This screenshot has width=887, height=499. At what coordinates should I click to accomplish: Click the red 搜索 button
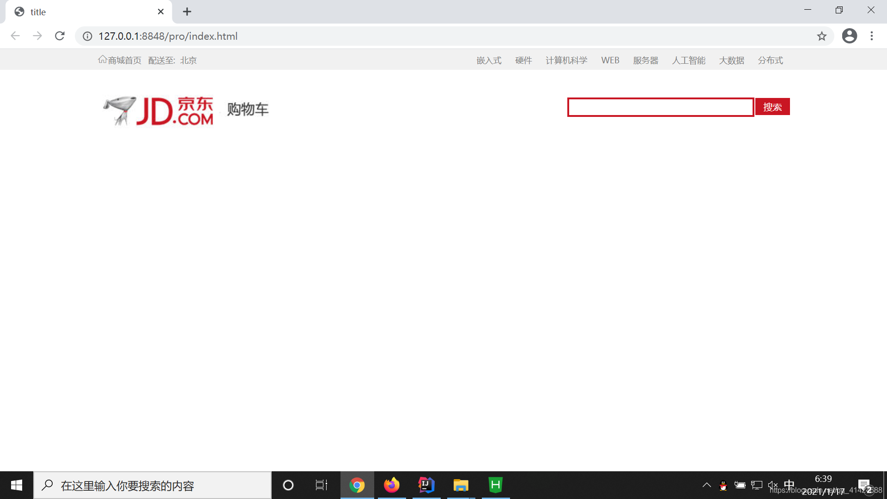(x=772, y=107)
